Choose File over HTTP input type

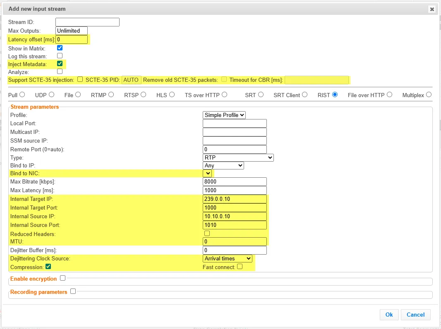389,95
